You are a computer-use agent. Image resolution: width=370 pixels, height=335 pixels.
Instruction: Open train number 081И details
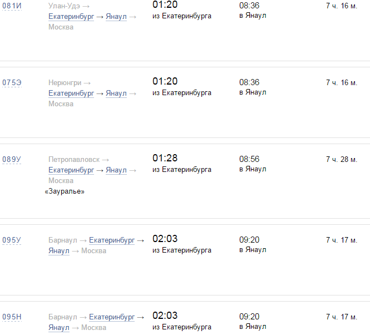point(12,6)
